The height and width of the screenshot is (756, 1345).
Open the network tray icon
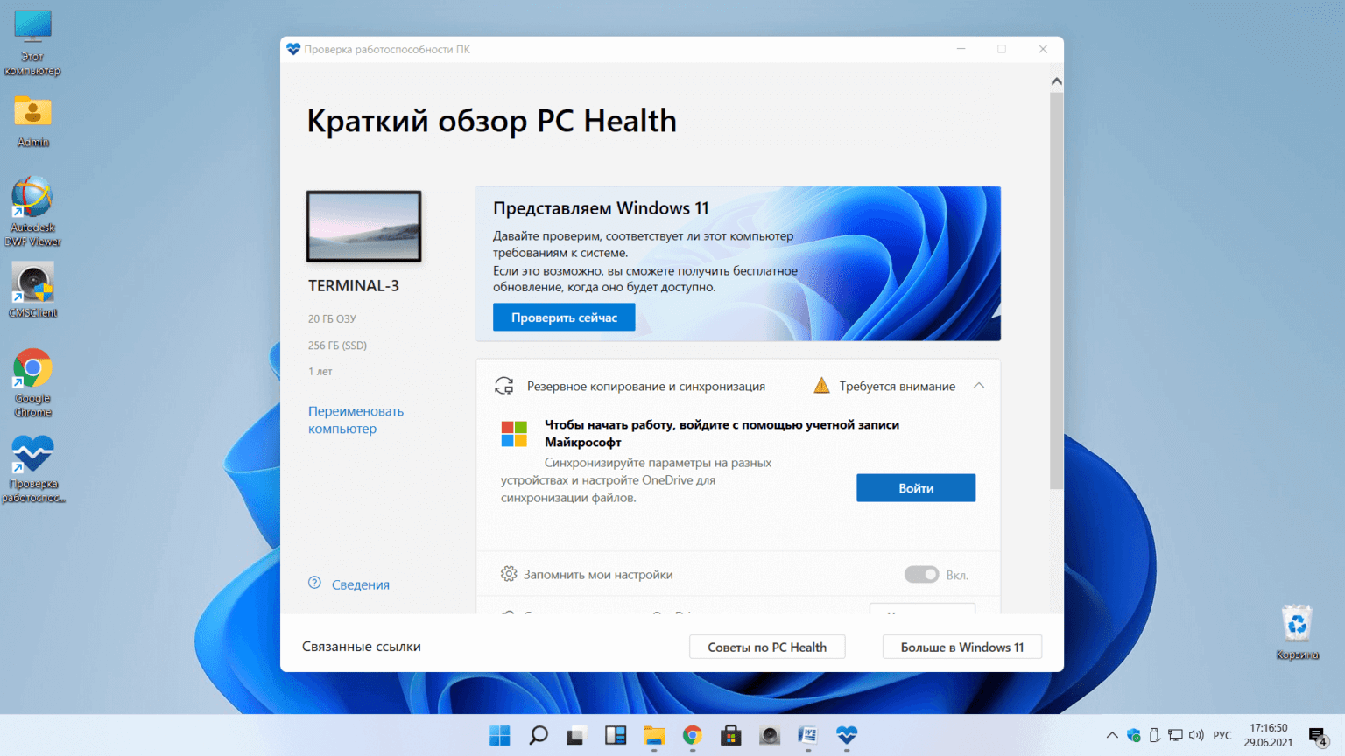(x=1175, y=735)
